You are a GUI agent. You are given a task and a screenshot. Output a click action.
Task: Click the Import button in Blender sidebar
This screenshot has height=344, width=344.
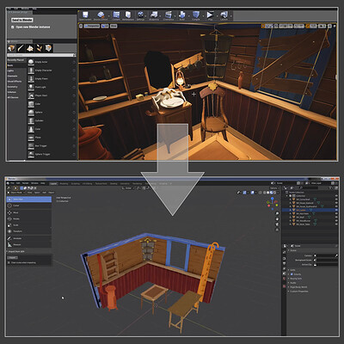12,258
